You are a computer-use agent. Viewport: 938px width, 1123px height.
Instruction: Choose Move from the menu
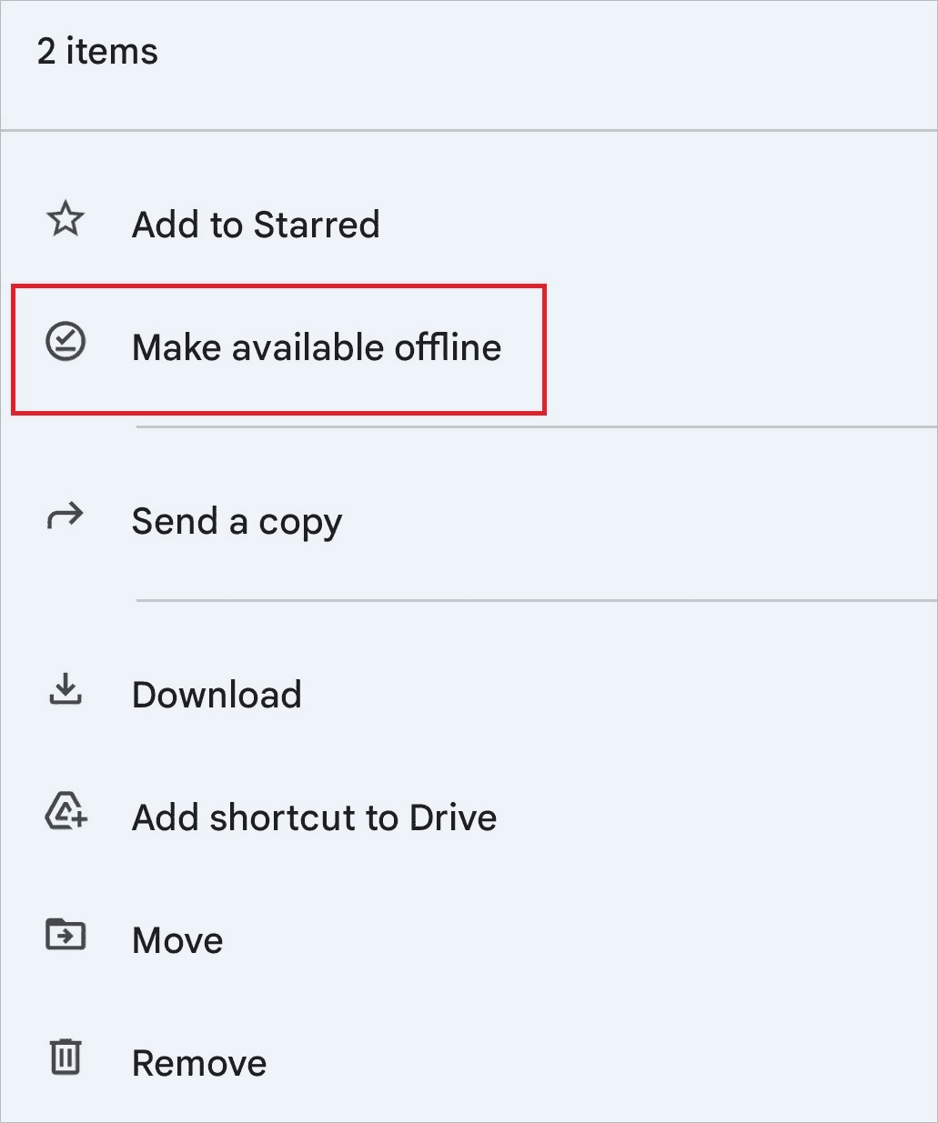177,939
